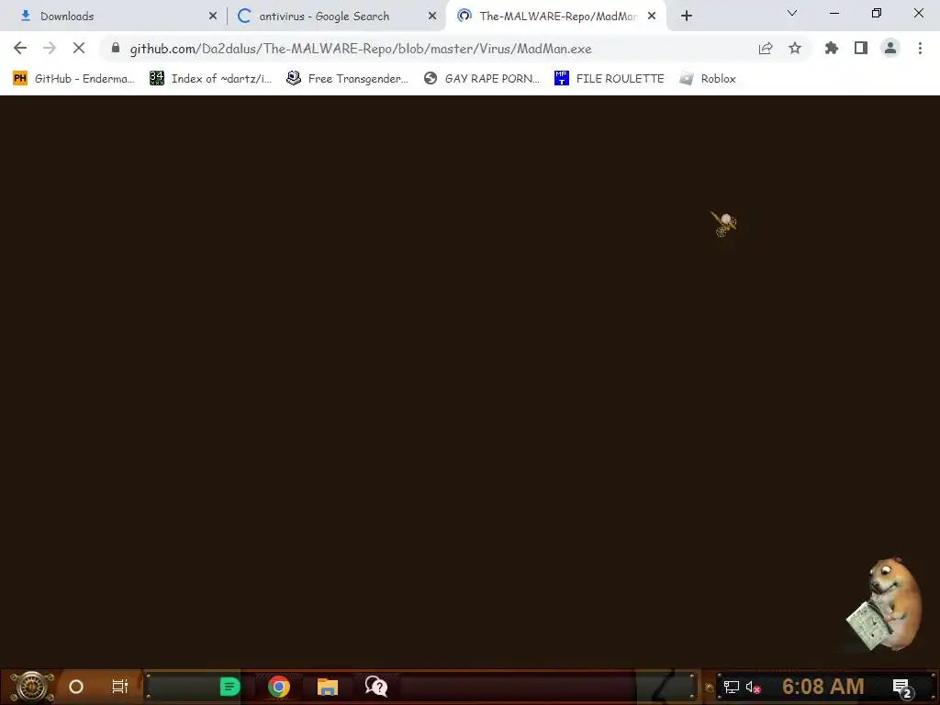This screenshot has width=940, height=705.
Task: Select The-MALWARE-Repo/MadMan tab
Action: point(556,16)
